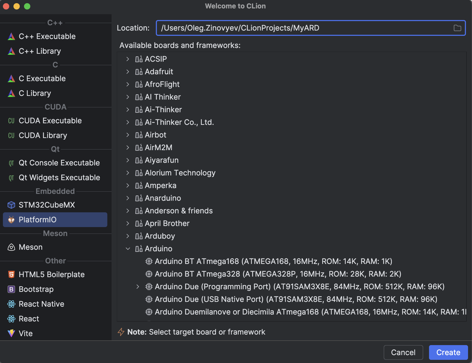Select the STM32CubeMX embedded project icon
The height and width of the screenshot is (363, 472).
coord(11,205)
